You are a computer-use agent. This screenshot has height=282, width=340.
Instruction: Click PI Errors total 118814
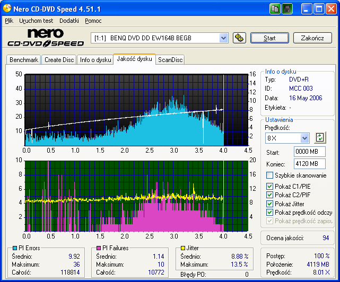(70, 272)
